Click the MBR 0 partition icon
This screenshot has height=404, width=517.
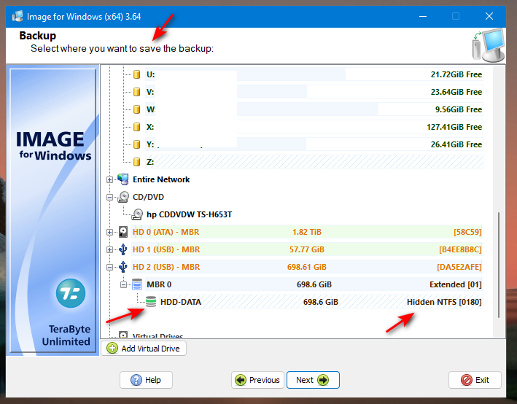click(137, 284)
